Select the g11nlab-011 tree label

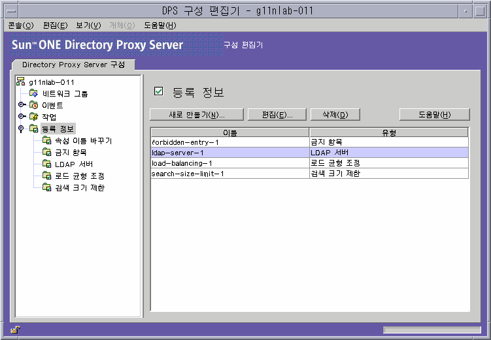52,82
